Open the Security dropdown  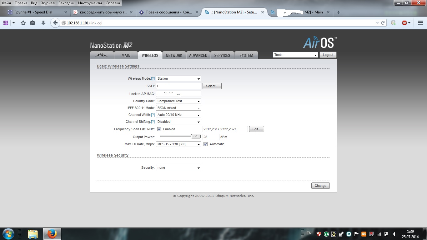pyautogui.click(x=178, y=168)
